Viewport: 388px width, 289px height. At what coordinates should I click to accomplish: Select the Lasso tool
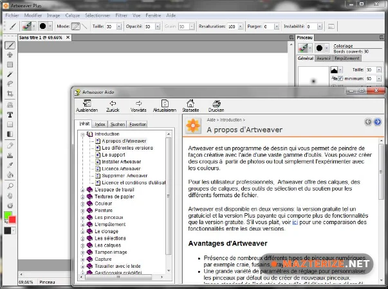pos(10,83)
